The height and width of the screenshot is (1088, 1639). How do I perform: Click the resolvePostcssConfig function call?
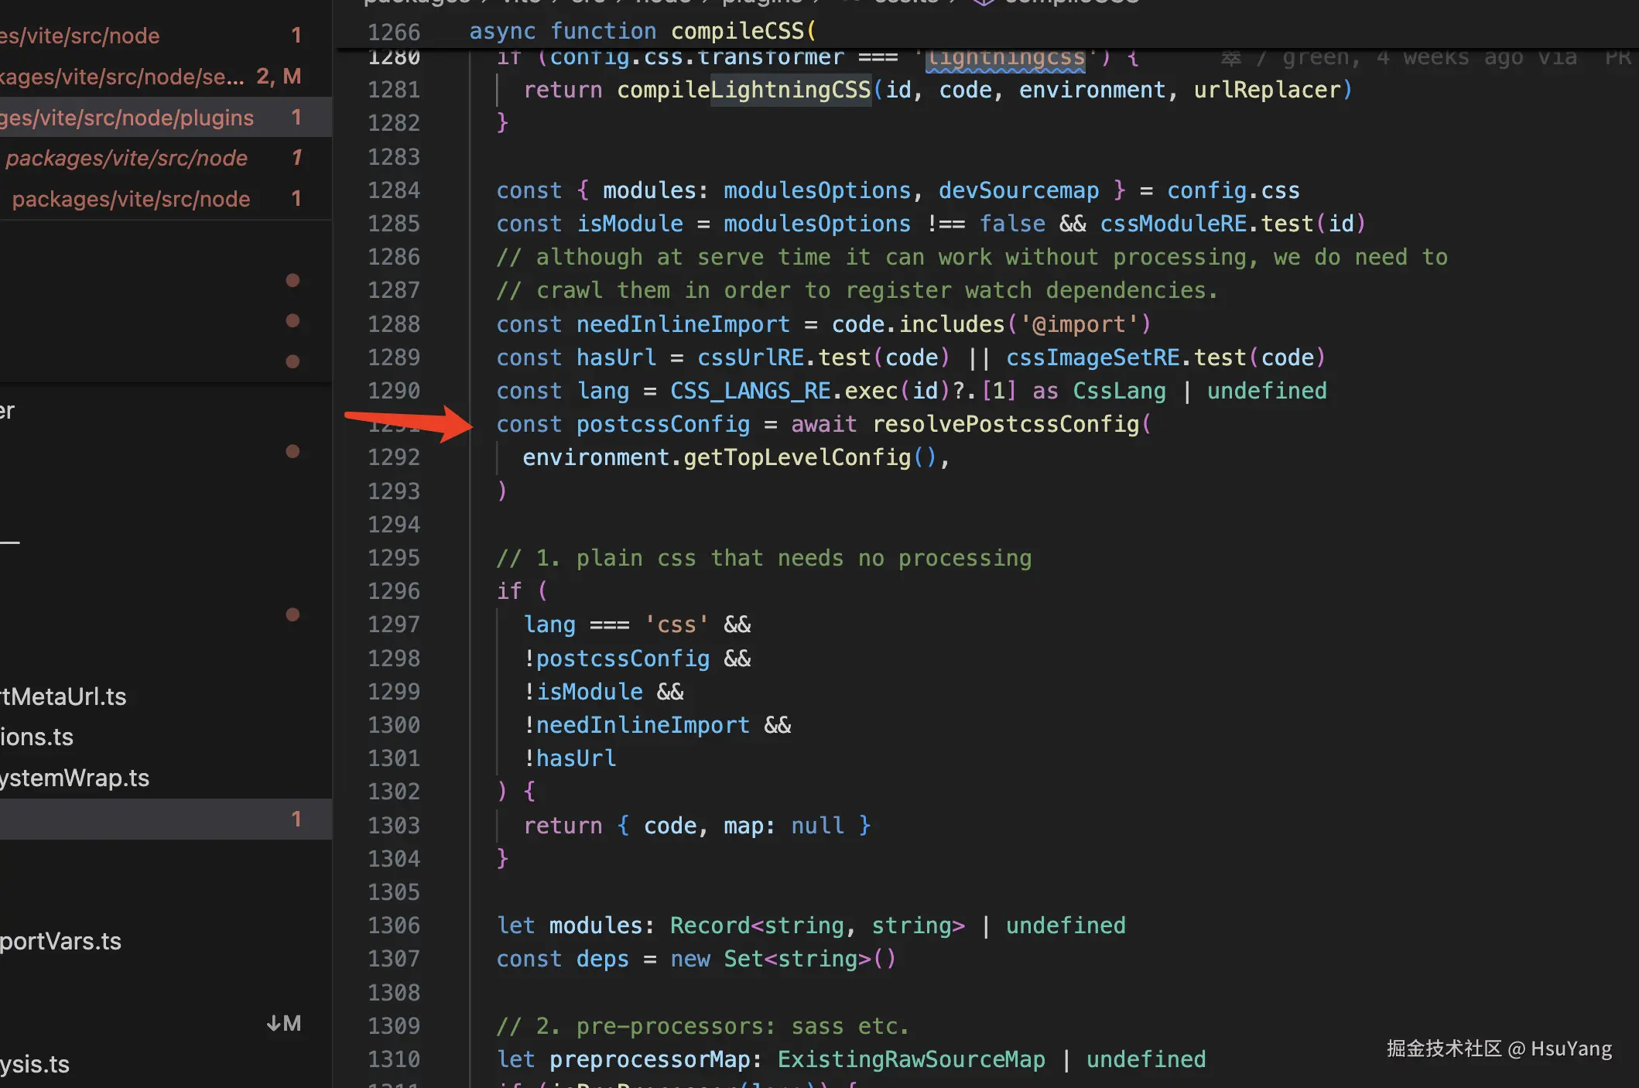point(1005,424)
